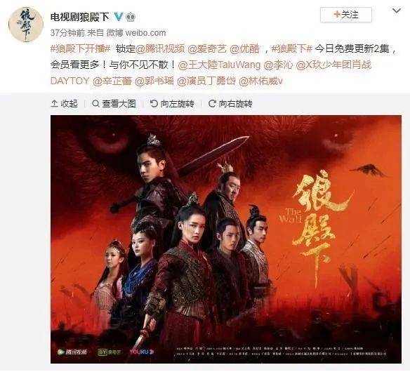Collapse the image with 收起
This screenshot has height=372, width=410.
[65, 104]
